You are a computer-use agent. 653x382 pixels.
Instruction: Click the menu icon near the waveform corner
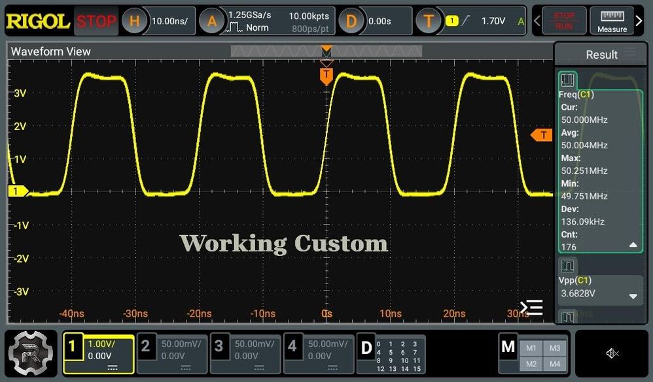[531, 307]
